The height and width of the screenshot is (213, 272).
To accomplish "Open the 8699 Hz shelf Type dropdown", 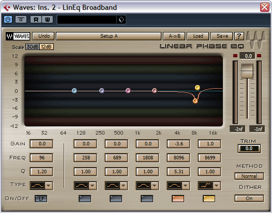I will (x=217, y=186).
